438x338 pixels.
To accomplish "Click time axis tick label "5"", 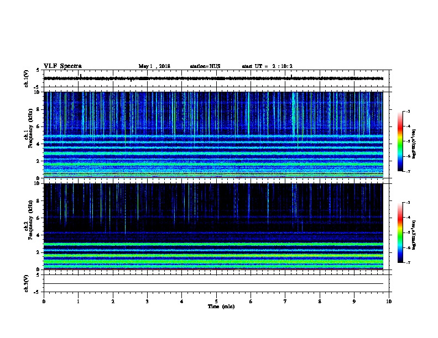I will (x=216, y=302).
